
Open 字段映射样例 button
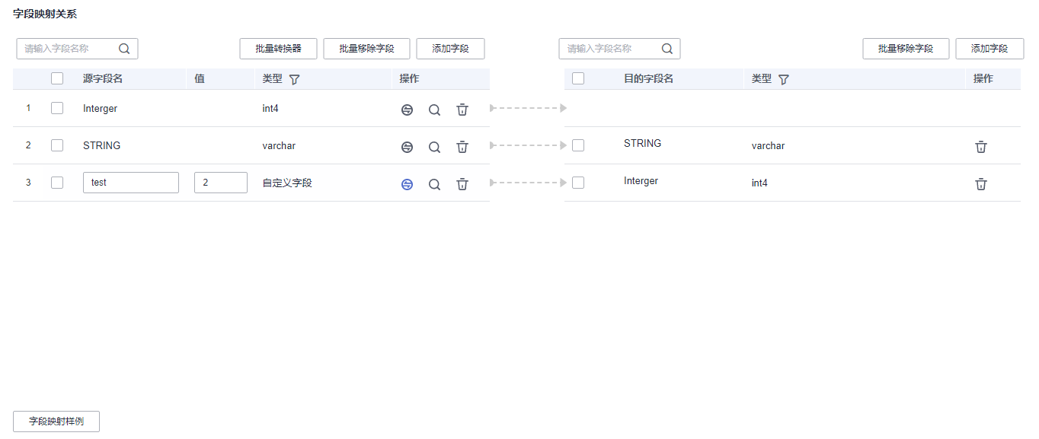pos(56,422)
